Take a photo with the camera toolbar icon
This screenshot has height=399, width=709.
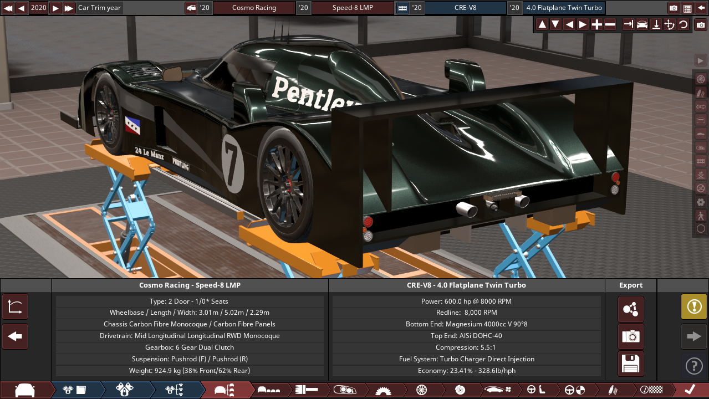point(701,24)
